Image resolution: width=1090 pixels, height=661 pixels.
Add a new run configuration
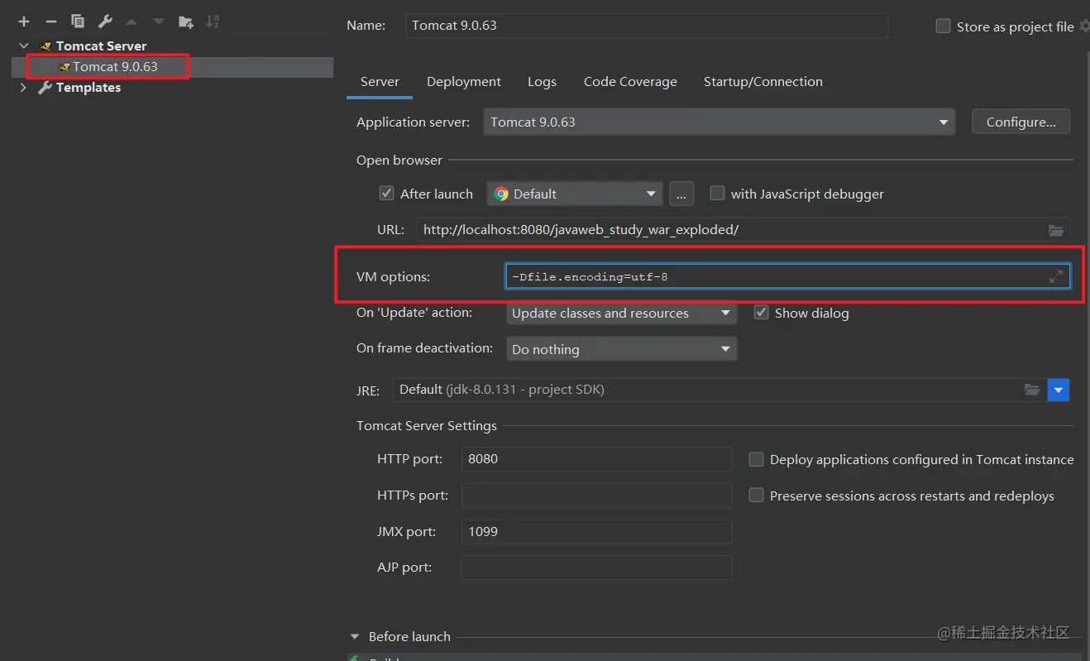[24, 22]
